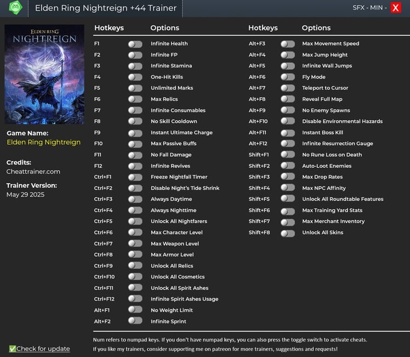Click the MIN button in title bar

coord(376,8)
